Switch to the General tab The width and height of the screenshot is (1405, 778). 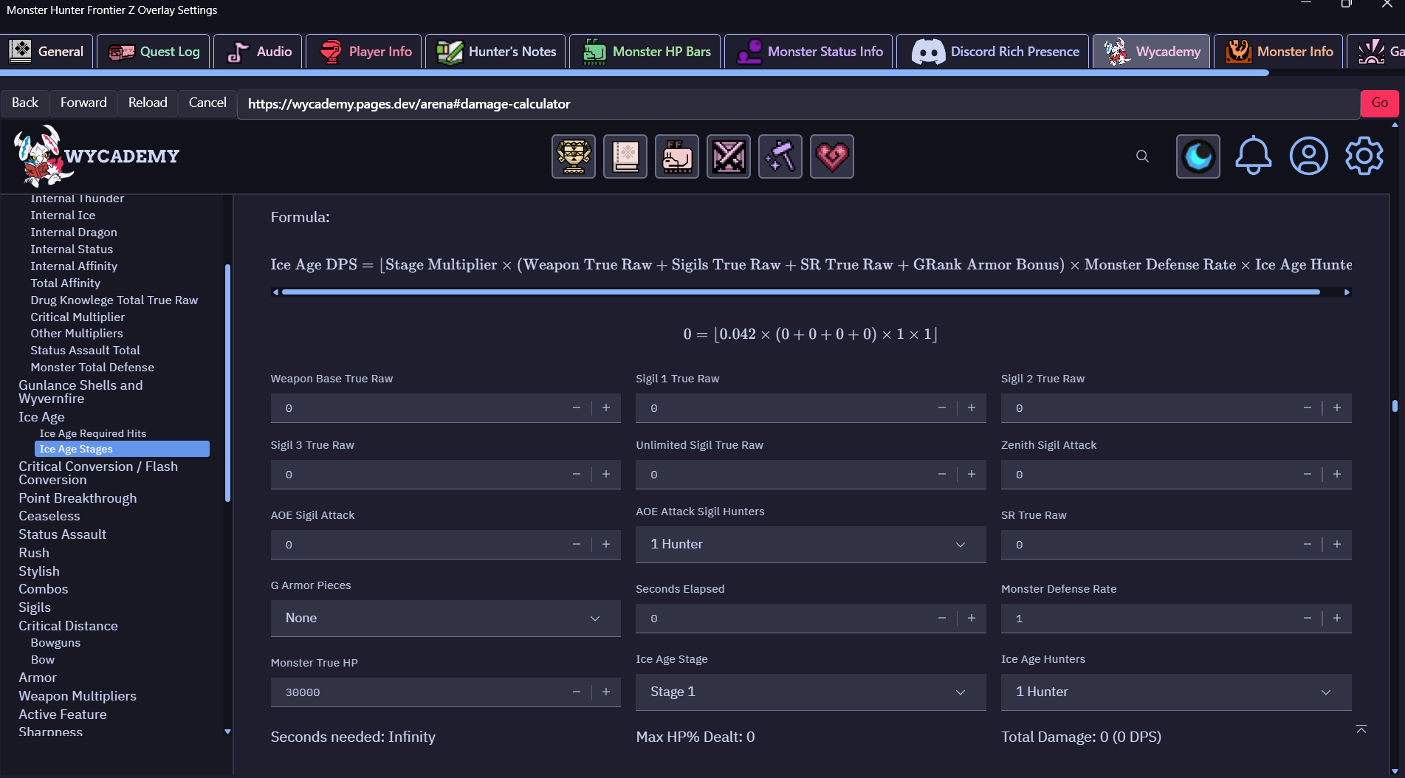click(x=47, y=51)
